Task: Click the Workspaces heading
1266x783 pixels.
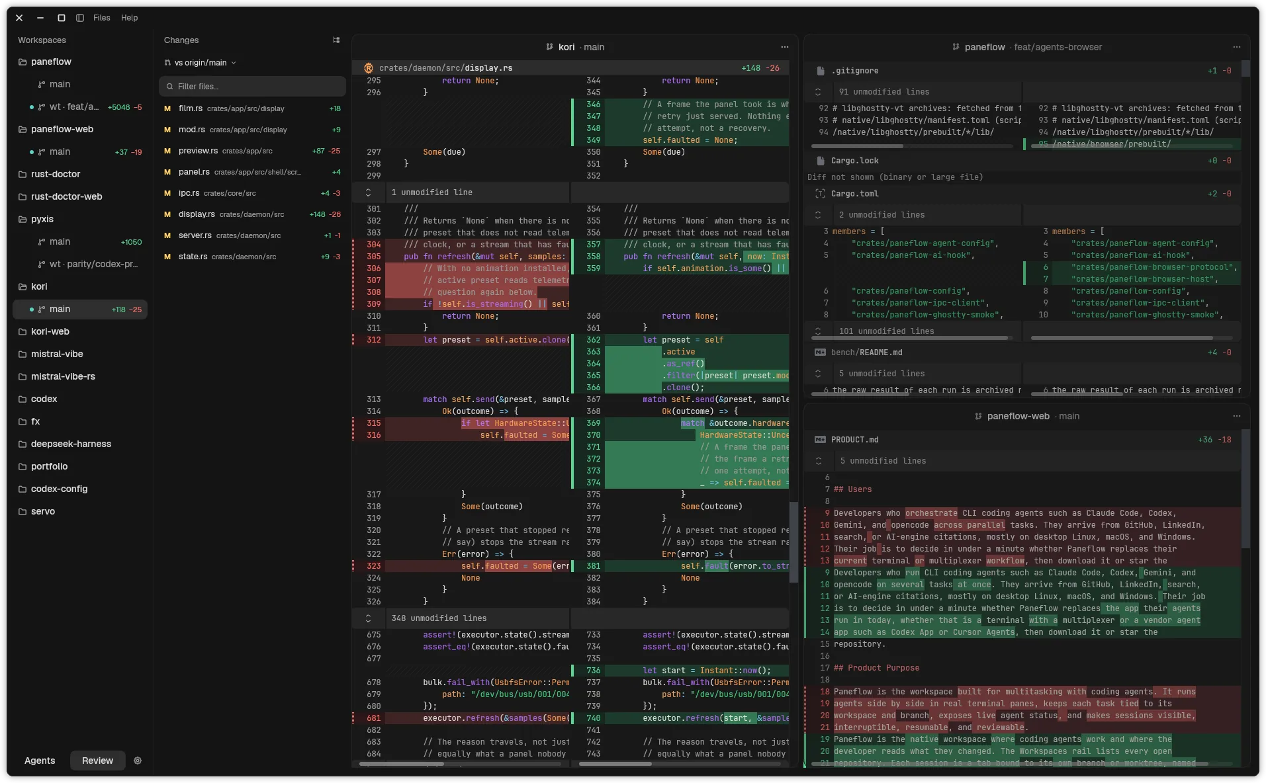Action: click(x=42, y=40)
